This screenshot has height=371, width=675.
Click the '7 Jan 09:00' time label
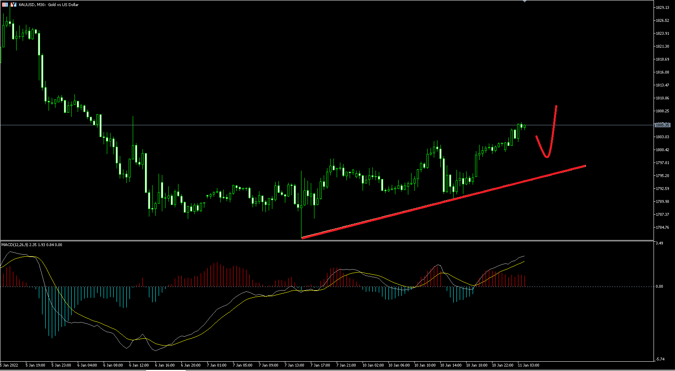point(269,365)
